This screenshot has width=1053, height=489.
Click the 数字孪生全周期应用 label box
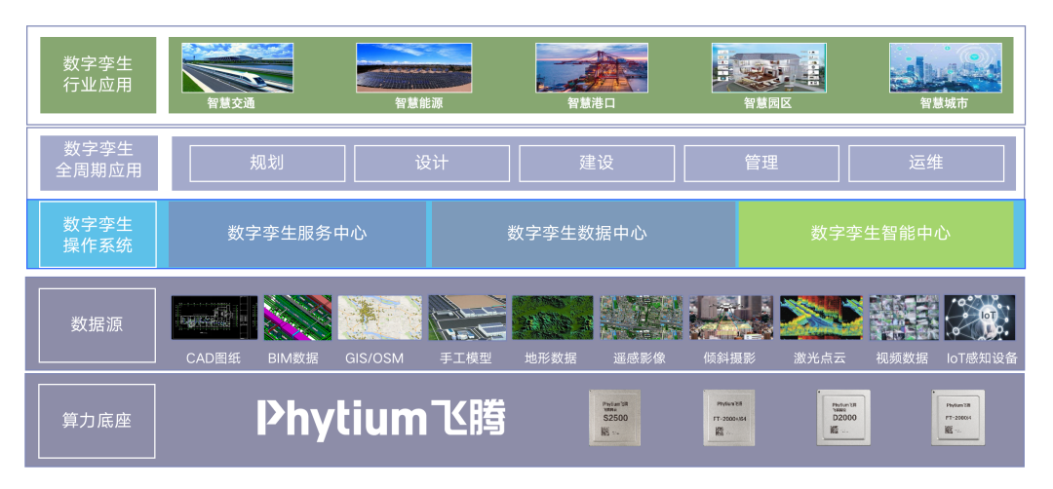[98, 163]
